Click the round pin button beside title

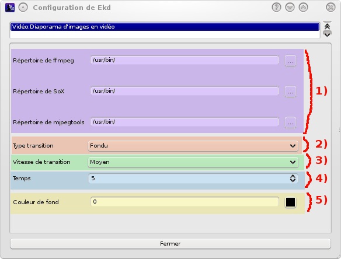tap(23, 8)
